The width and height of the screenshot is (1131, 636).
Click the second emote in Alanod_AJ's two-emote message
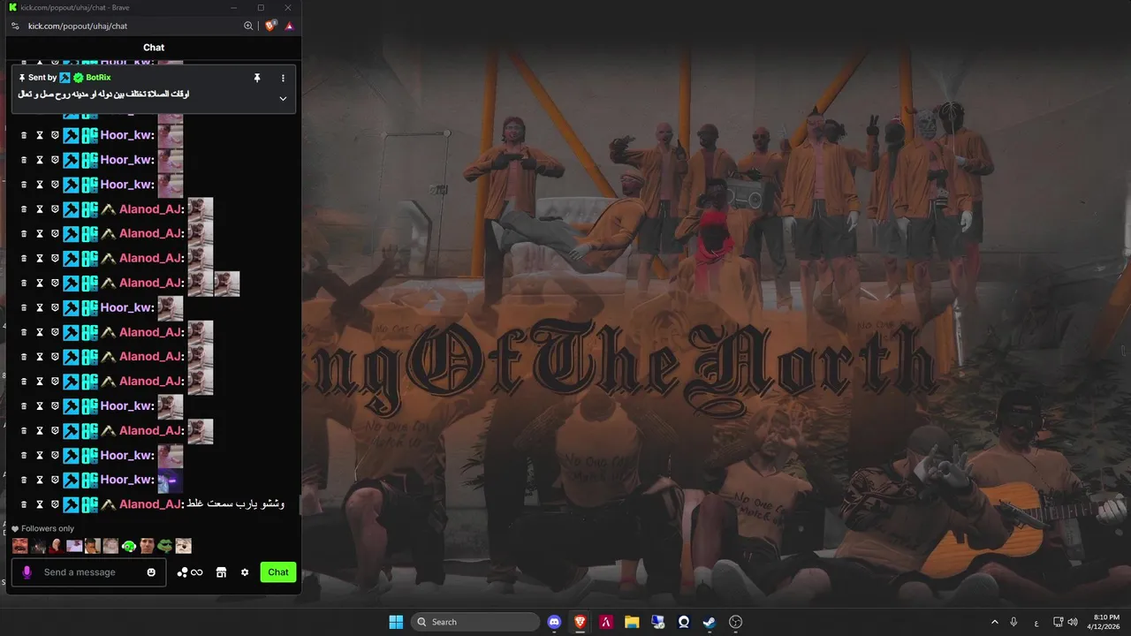(227, 284)
